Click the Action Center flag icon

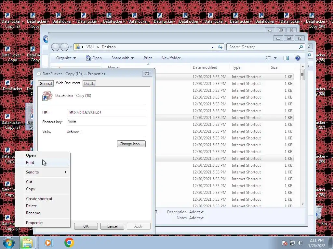[284, 243]
